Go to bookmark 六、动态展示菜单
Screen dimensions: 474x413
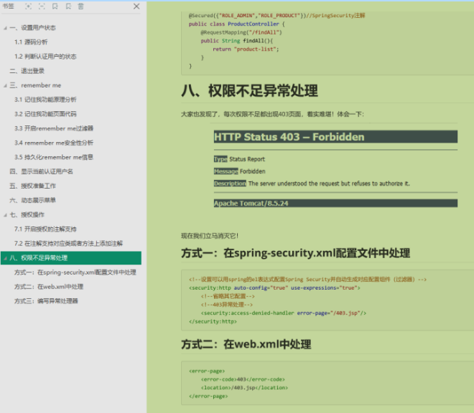tap(32, 200)
